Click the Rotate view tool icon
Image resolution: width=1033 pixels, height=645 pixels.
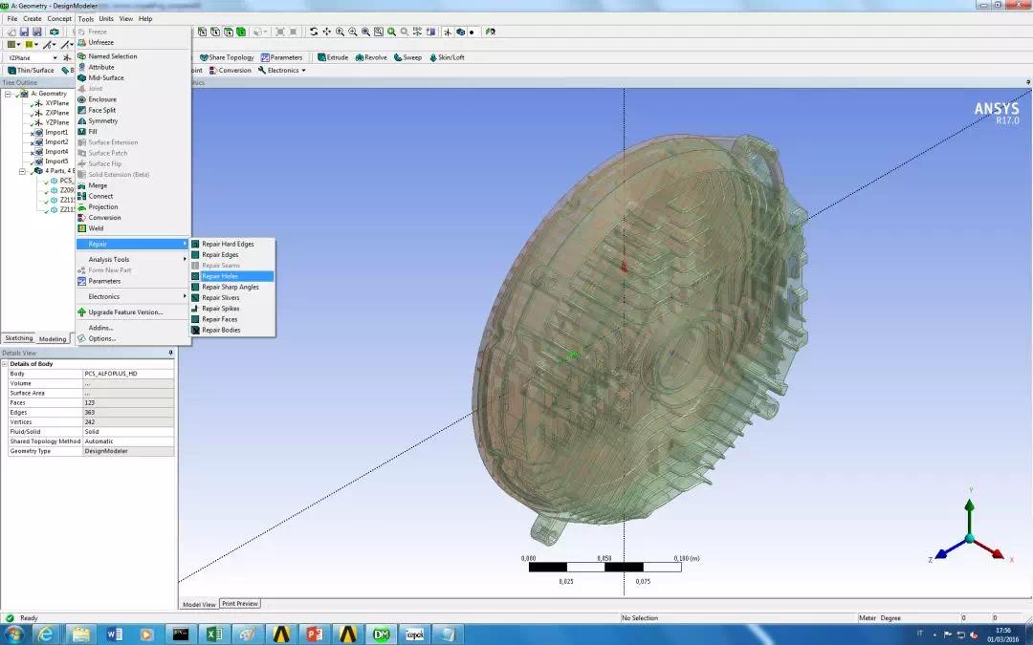pos(314,32)
